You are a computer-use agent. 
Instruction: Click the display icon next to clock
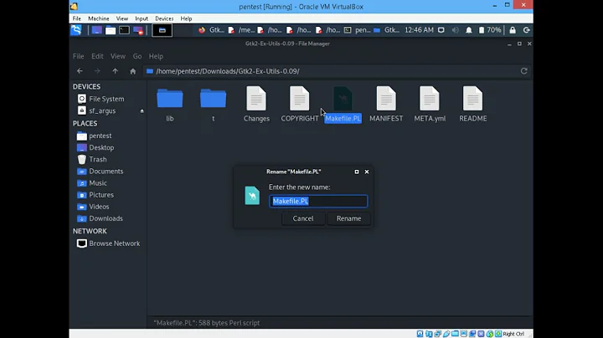(441, 30)
